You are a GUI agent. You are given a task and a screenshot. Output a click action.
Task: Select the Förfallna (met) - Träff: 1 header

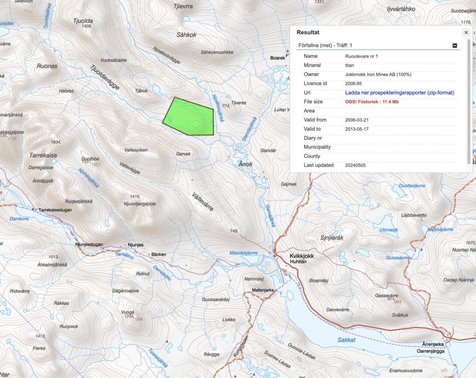[325, 45]
